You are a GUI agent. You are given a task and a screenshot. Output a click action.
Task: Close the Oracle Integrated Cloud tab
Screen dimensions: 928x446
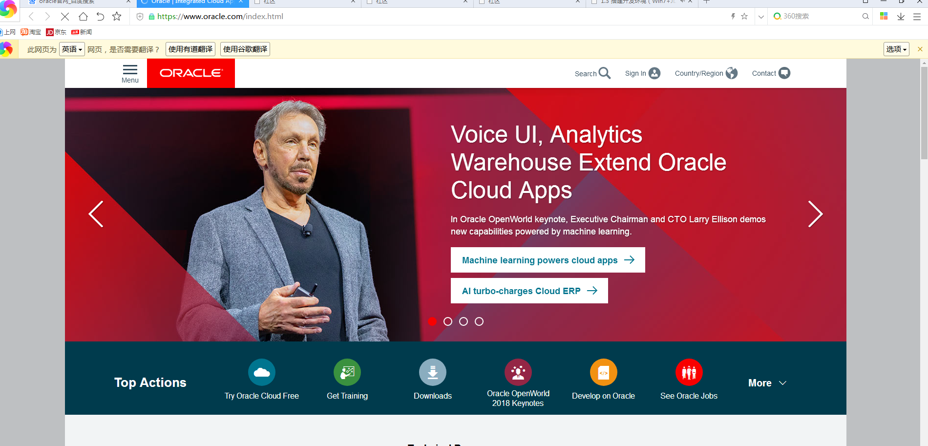[241, 2]
